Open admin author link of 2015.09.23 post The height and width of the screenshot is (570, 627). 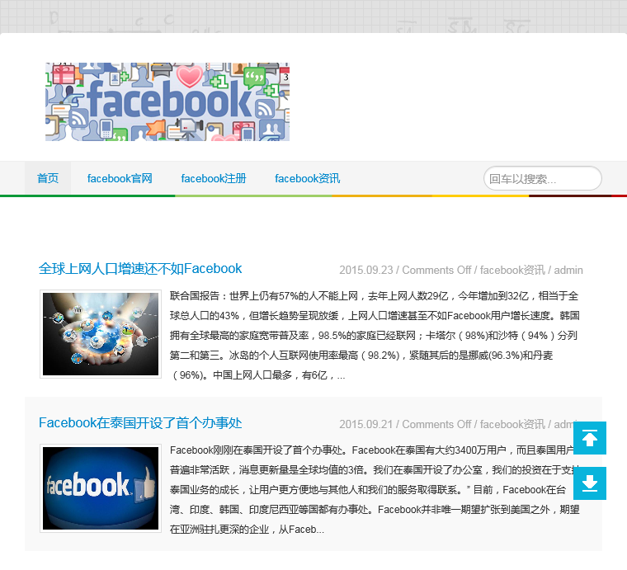[568, 271]
